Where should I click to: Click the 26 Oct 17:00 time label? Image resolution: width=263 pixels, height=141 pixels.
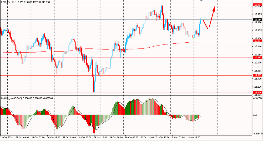coord(100,137)
